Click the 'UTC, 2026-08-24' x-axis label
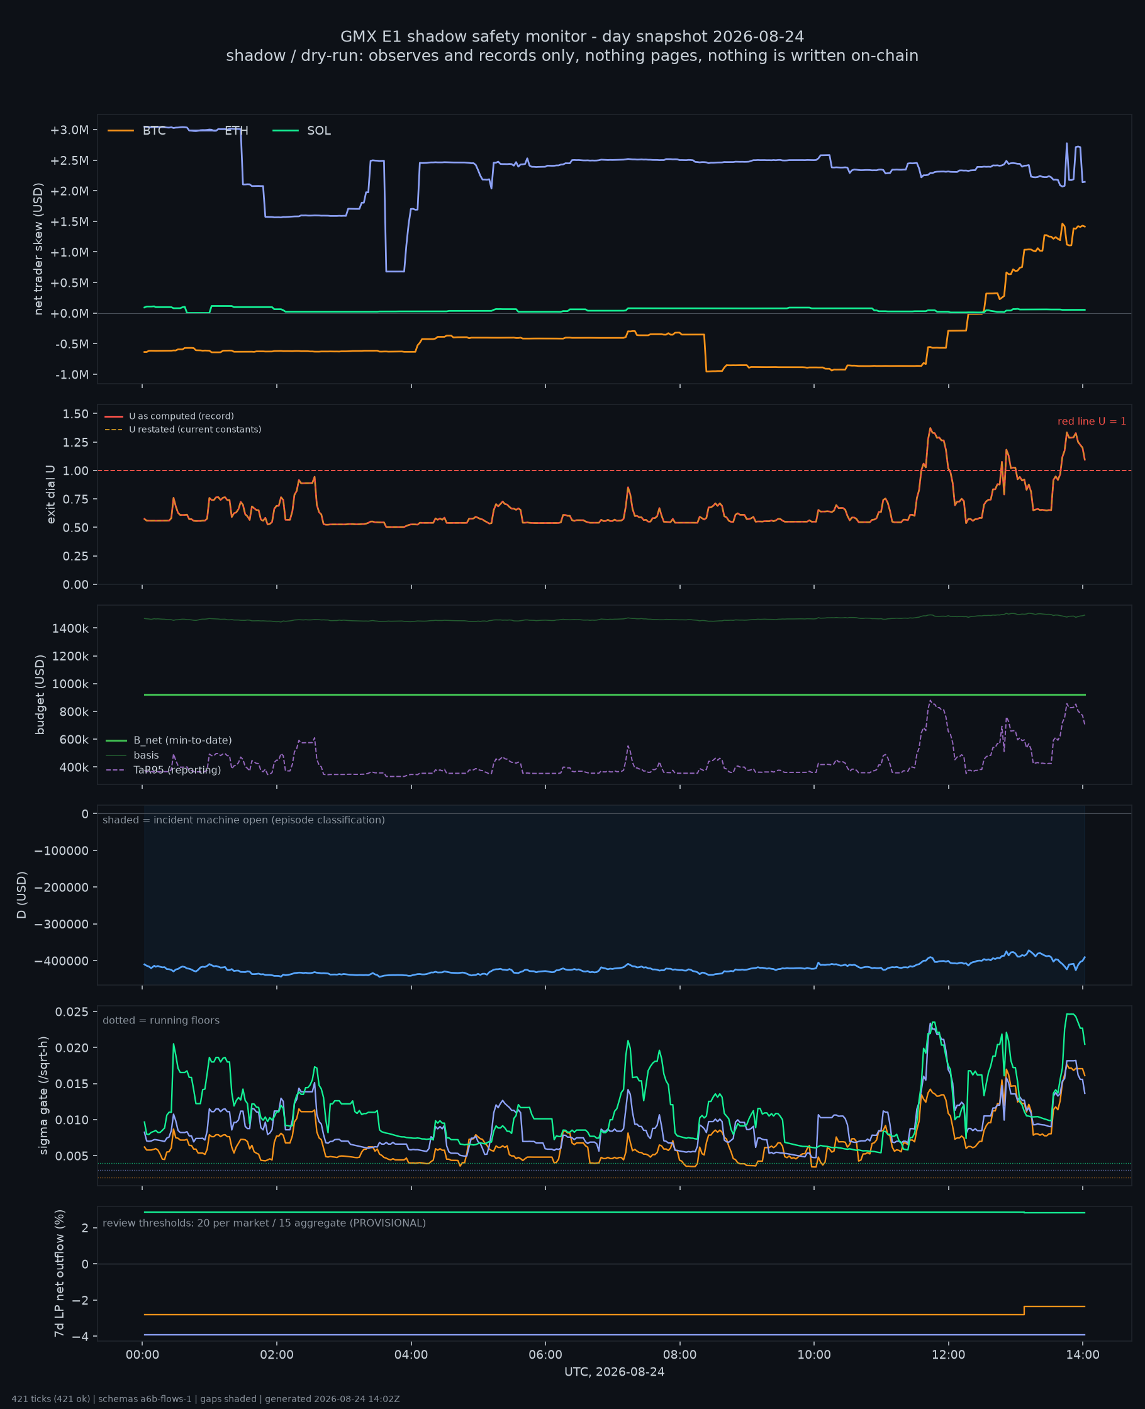Viewport: 1145px width, 1409px height. [614, 1371]
